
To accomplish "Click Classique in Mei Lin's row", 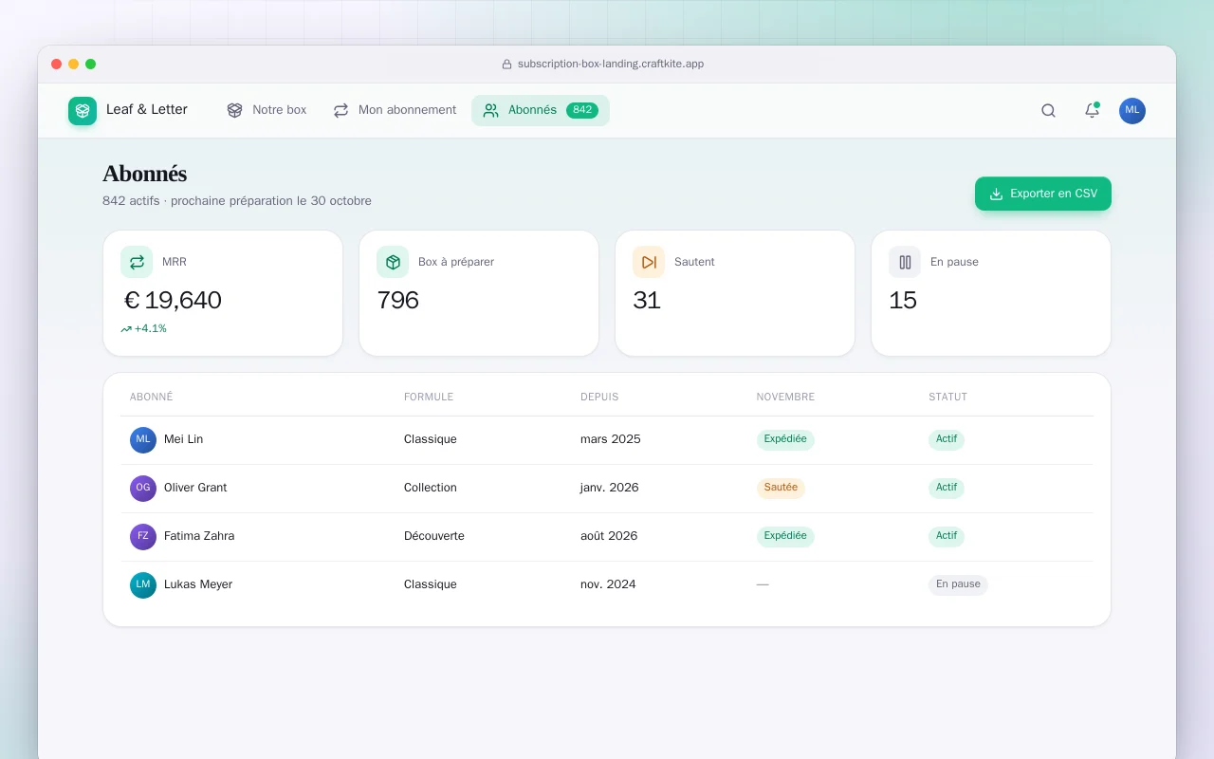I will click(x=431, y=439).
